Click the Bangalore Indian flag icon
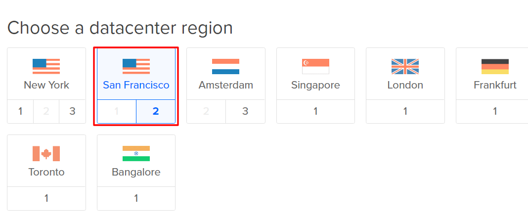The height and width of the screenshot is (224, 528). tap(136, 153)
